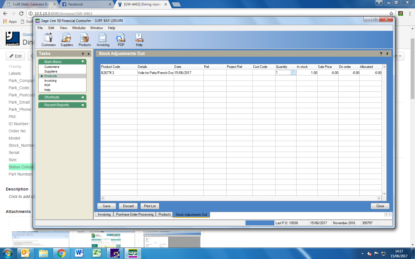Open Outlook from the taskbar
This screenshot has width=415, height=259.
tap(26, 254)
